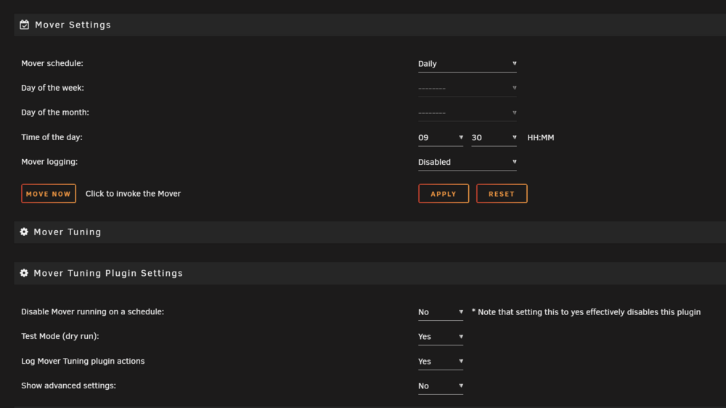Screen dimensions: 726x408
Task: Open Log Mover Tuning plugin actions dropdown
Action: tap(441, 362)
